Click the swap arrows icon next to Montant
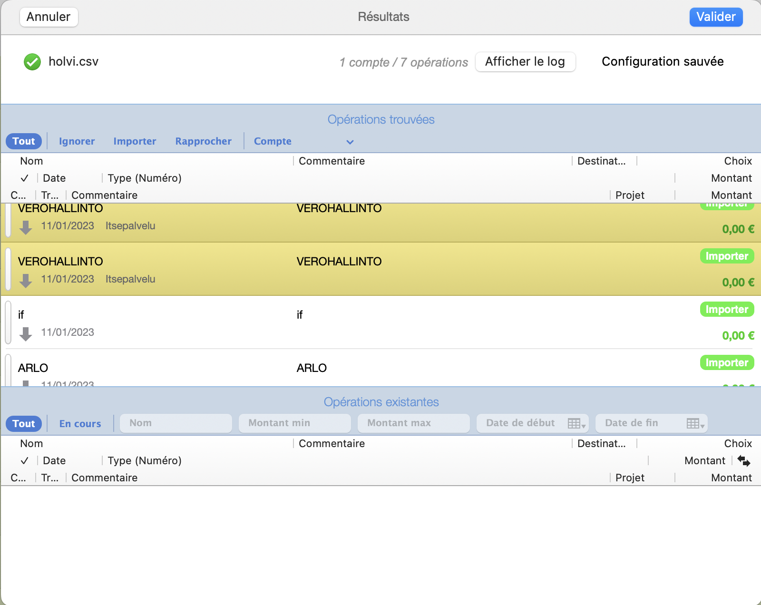 pyautogui.click(x=743, y=460)
